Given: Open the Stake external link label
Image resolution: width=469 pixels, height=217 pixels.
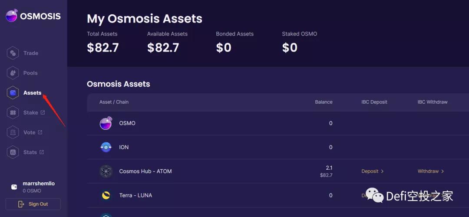Looking at the screenshot, I should (x=34, y=113).
